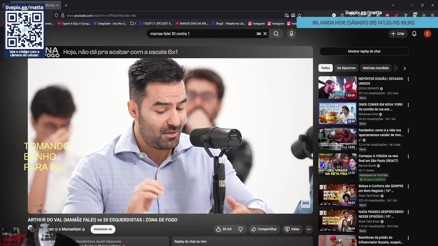Click the site info lock icon
Viewport: 438px width, 246px height.
point(63,15)
